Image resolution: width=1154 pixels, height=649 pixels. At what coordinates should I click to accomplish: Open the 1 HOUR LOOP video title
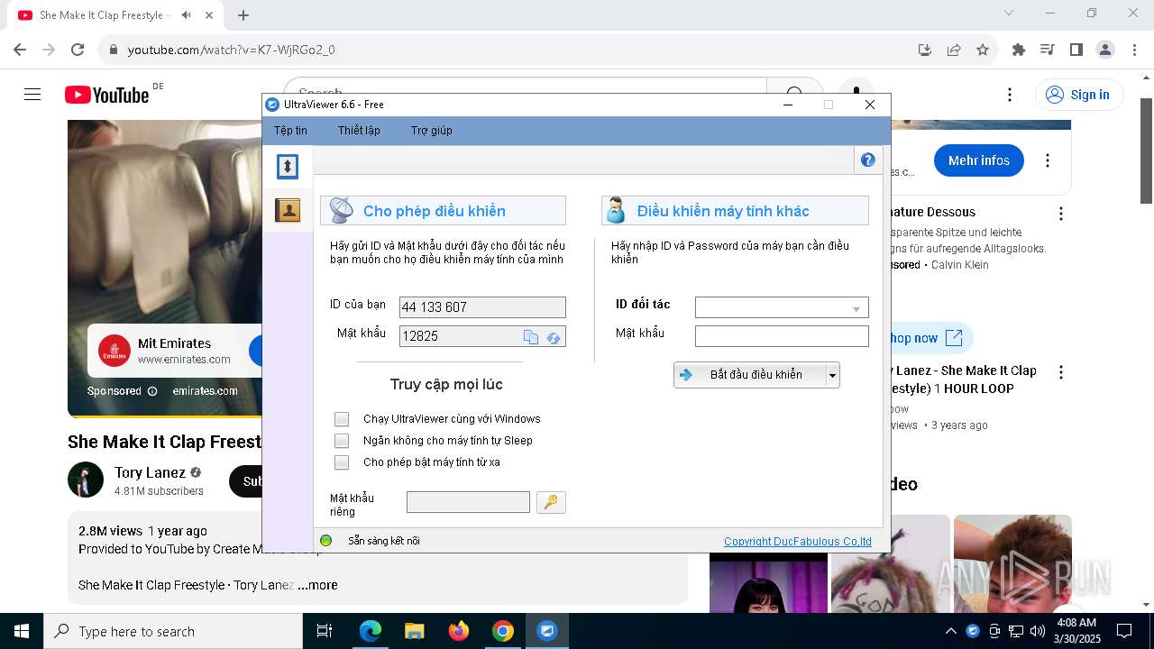962,379
